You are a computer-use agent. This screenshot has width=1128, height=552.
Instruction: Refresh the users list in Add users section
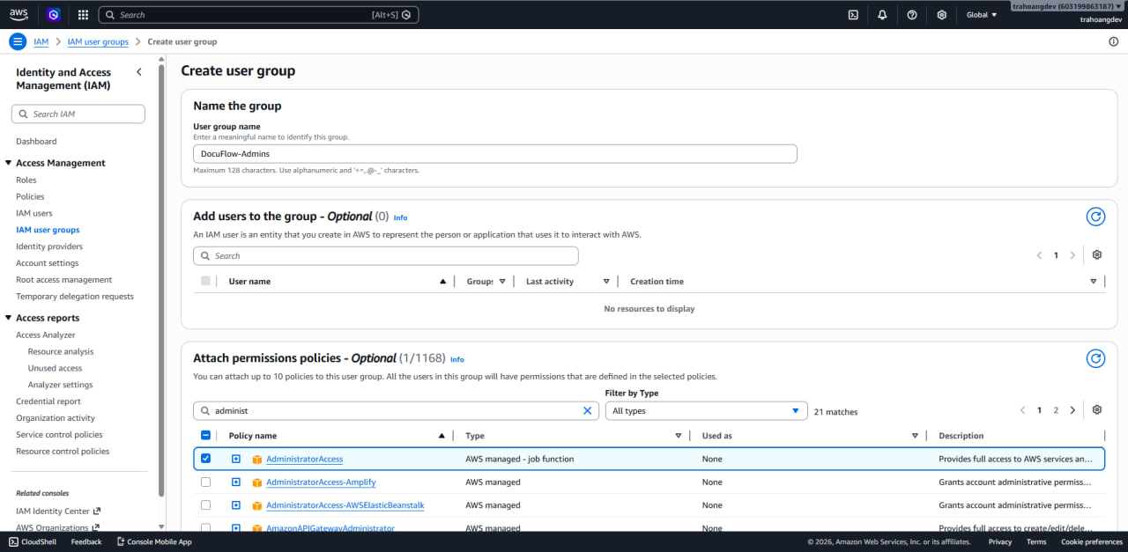[1095, 217]
